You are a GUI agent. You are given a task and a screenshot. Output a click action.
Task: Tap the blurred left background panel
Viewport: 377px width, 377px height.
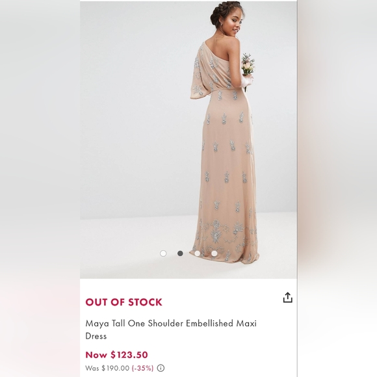tap(40, 188)
